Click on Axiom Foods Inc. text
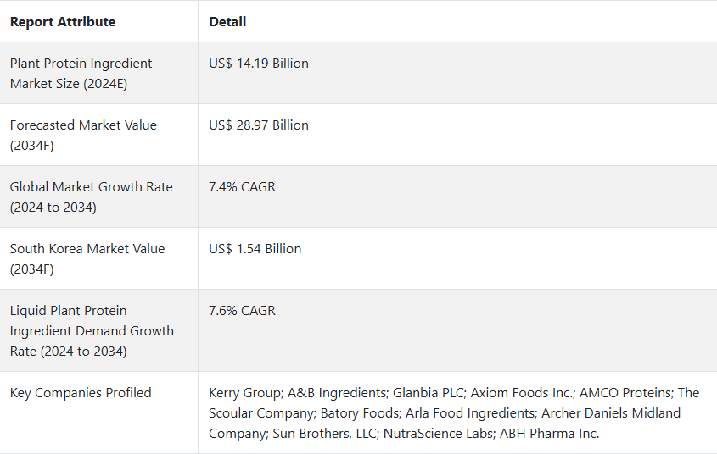 [519, 393]
